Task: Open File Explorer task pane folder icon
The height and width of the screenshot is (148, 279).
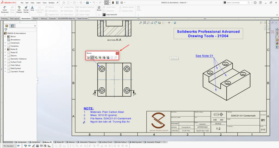Action: [x=277, y=37]
